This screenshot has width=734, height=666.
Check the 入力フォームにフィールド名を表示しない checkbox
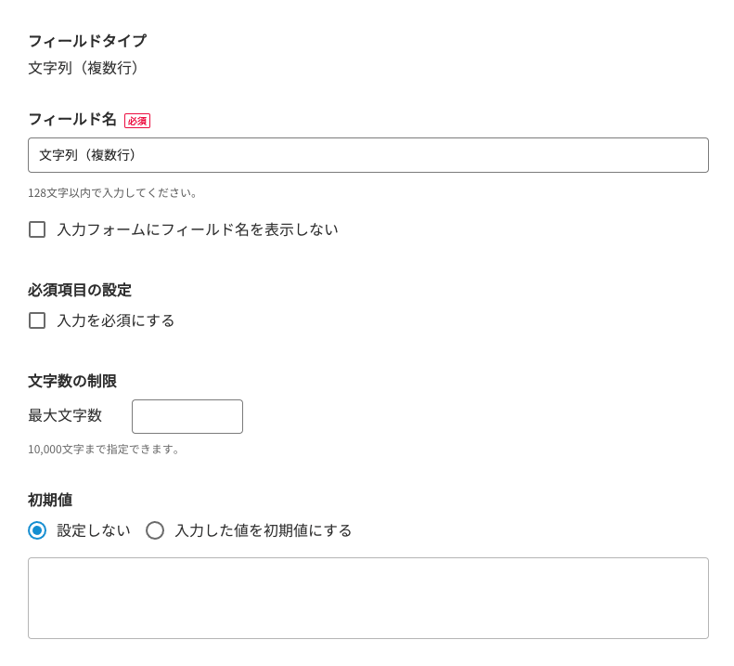[37, 229]
